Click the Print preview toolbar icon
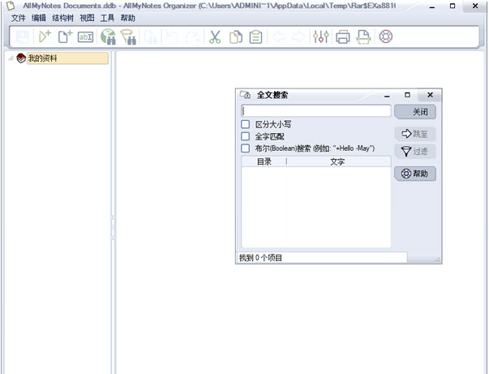Viewport: 489px width, 374px height. (x=363, y=37)
